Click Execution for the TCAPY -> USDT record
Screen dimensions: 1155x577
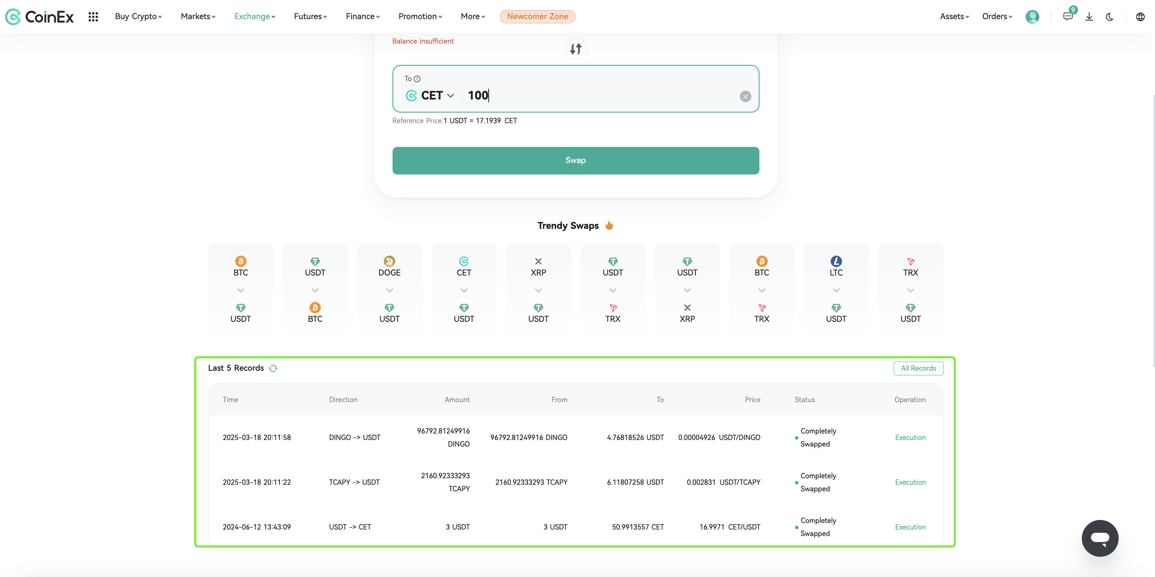[910, 482]
